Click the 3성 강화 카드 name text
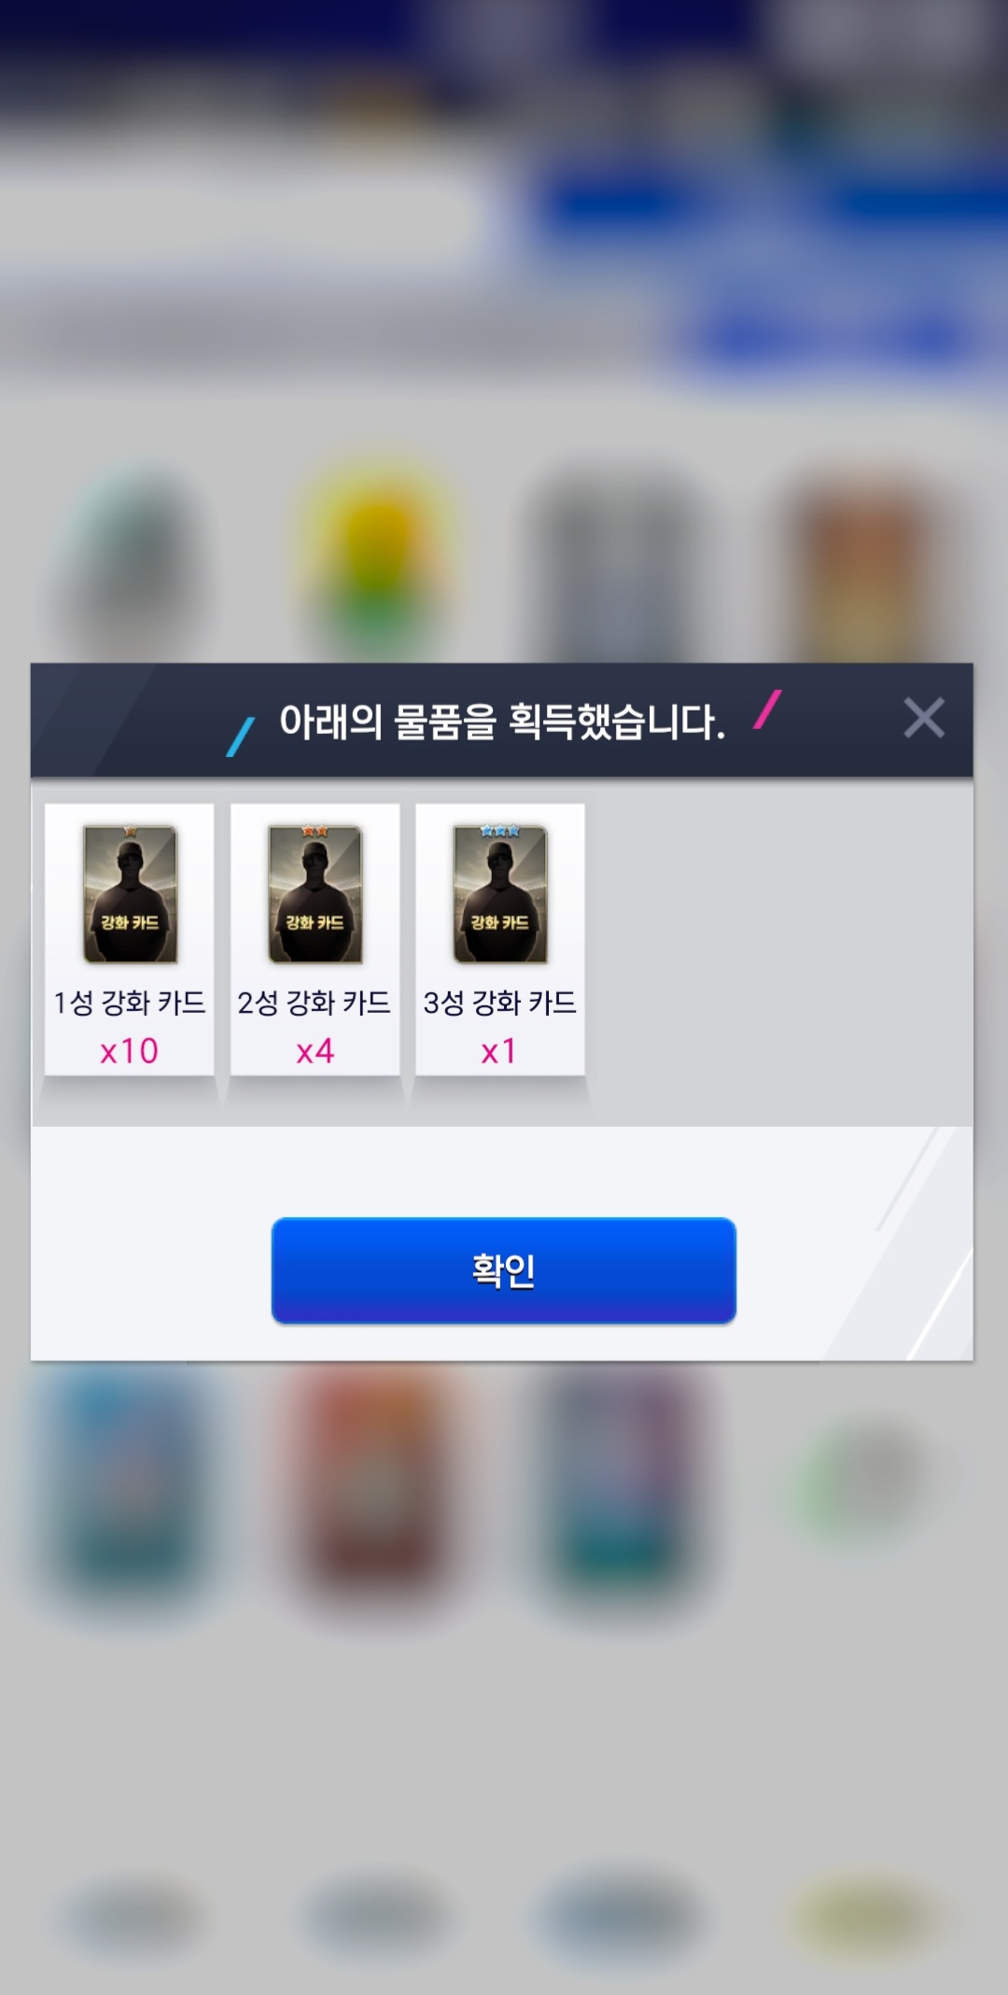This screenshot has height=1995, width=1008. pyautogui.click(x=500, y=1003)
